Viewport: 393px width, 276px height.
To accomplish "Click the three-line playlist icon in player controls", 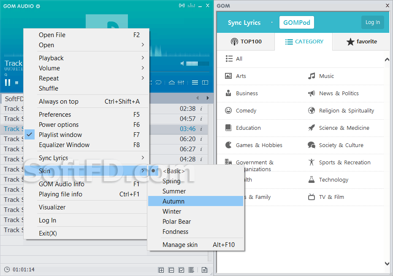I will click(195, 83).
